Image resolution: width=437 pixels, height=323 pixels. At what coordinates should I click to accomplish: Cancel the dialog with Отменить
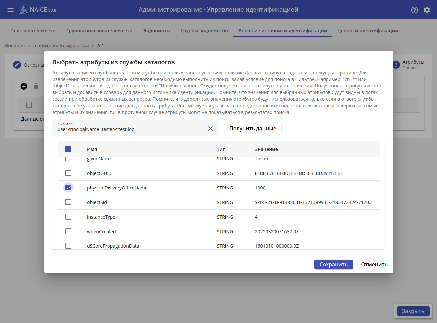[x=374, y=264]
